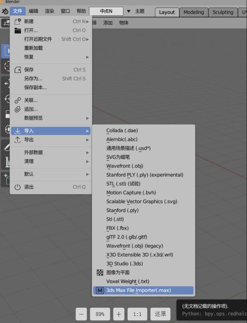The height and width of the screenshot is (323, 247).
Task: Click the checkerboard Images as Planes icon
Action: click(100, 273)
